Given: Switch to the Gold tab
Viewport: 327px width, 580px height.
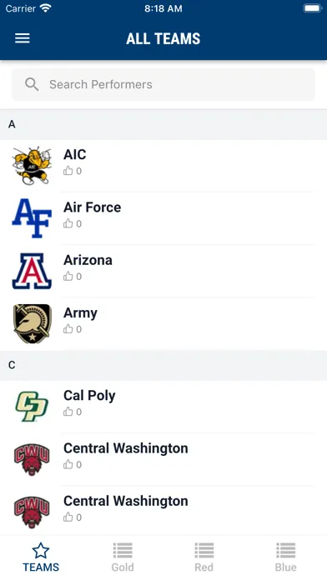Looking at the screenshot, I should pyautogui.click(x=123, y=557).
